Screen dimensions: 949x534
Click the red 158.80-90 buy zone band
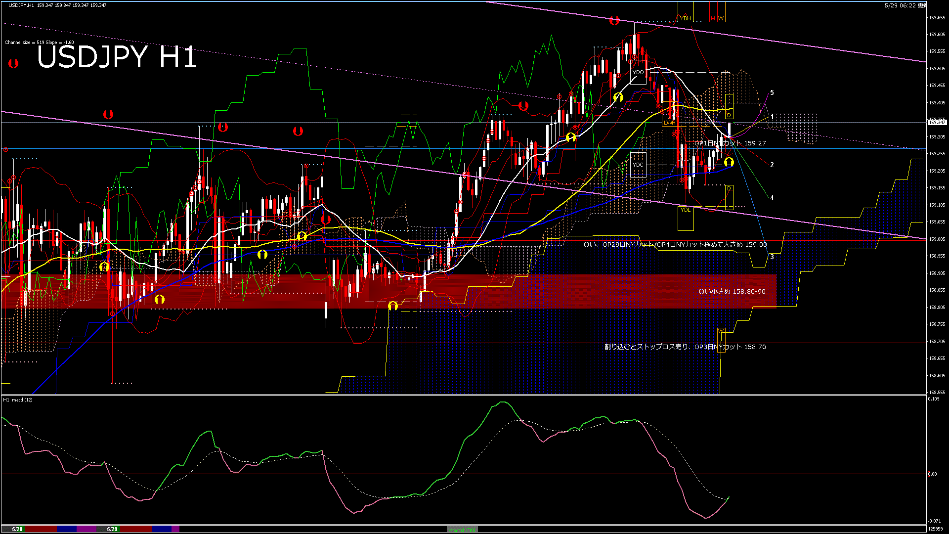pos(388,291)
